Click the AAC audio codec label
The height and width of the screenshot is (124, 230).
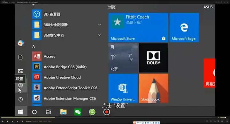(50, 121)
